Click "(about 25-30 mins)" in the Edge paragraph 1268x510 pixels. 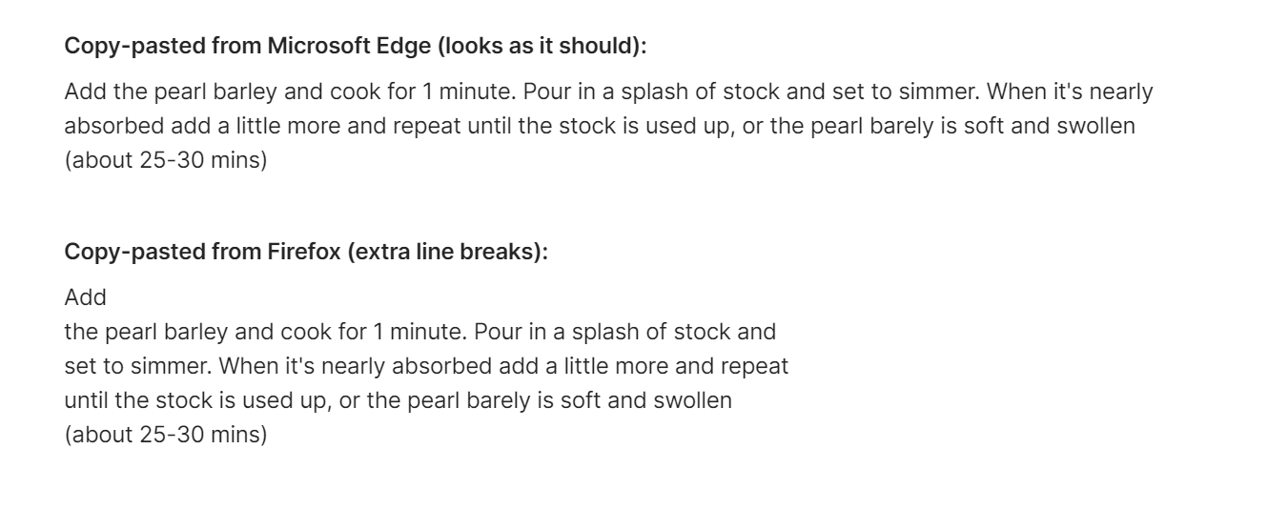[x=165, y=160]
